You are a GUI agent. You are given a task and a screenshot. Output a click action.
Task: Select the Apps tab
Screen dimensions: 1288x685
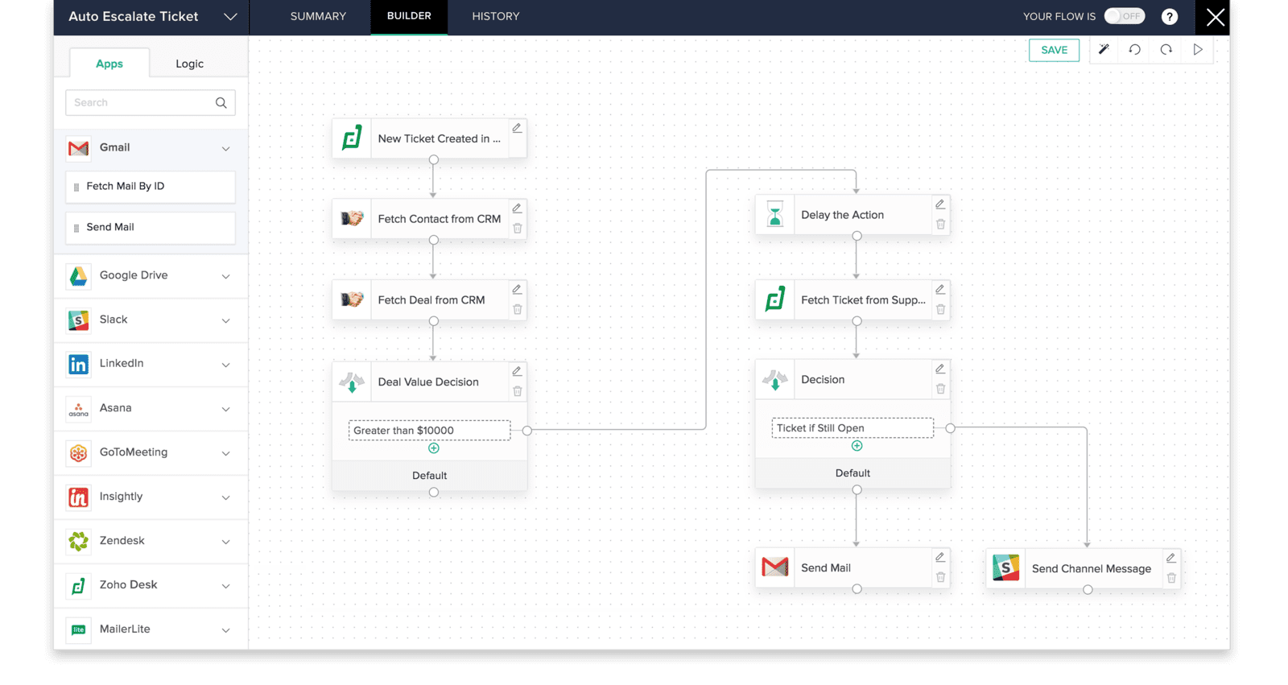tap(109, 64)
